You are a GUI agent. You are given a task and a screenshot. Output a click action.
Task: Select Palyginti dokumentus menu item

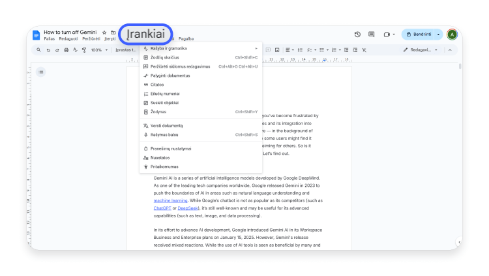(201, 76)
